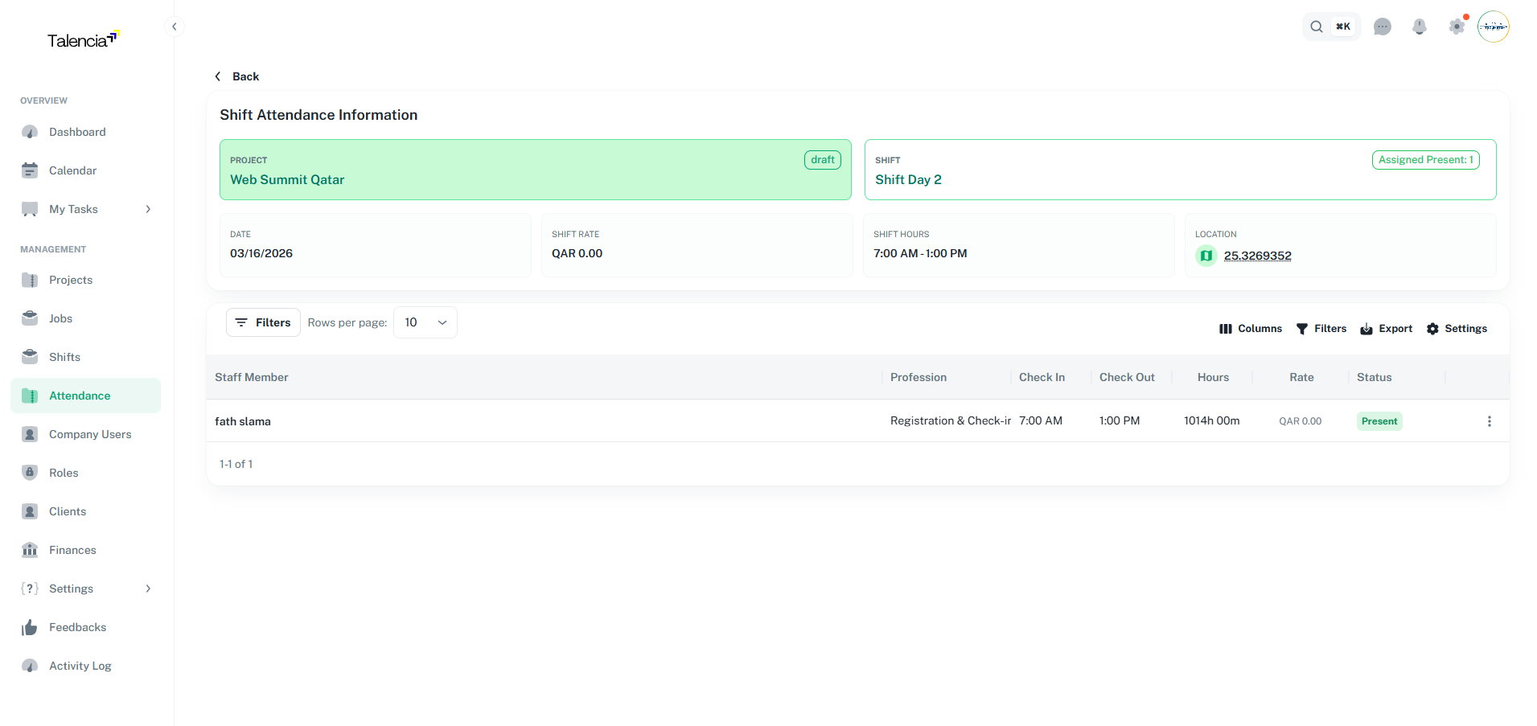The image size is (1537, 726).
Task: Open the Finances section
Action: point(73,550)
